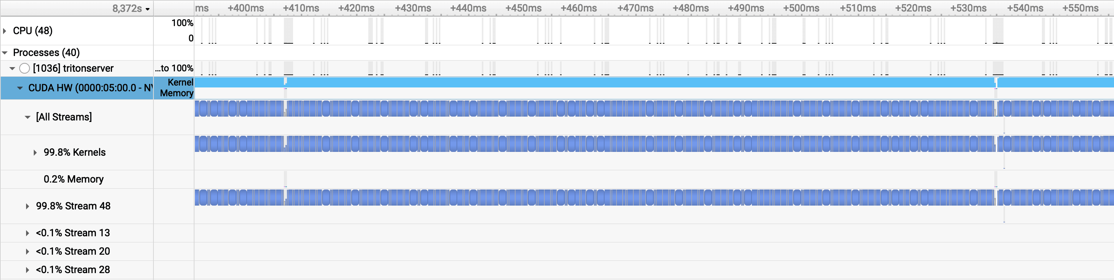
Task: Collapse the Processes (40) group
Action: (x=5, y=53)
